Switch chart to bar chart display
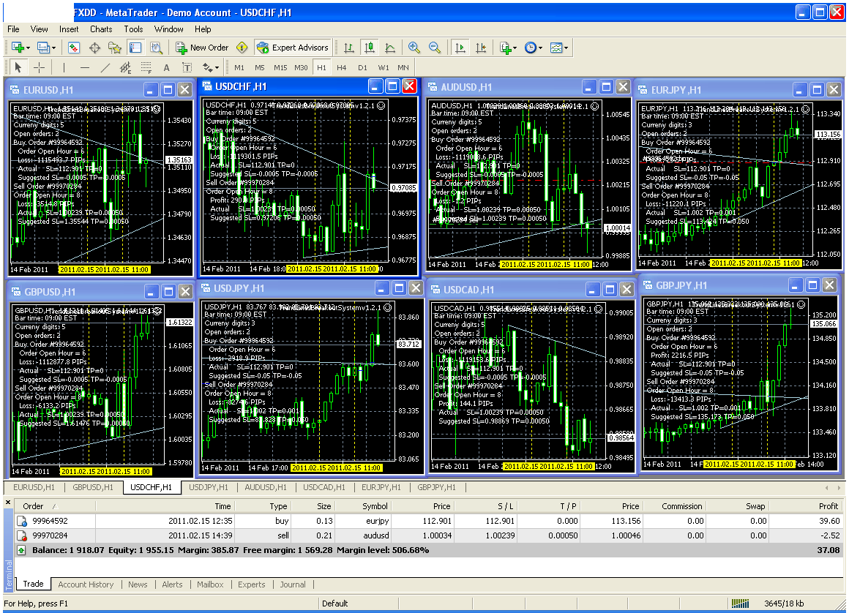 pos(349,48)
